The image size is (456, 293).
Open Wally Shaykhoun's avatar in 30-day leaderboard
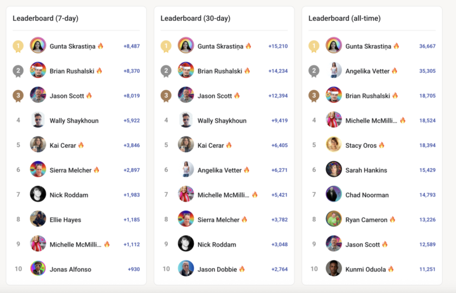[186, 120]
